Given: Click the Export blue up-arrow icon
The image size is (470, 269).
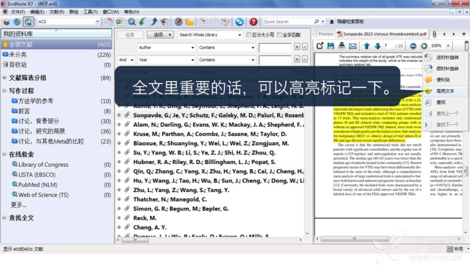Looking at the screenshot, I should 154,22.
